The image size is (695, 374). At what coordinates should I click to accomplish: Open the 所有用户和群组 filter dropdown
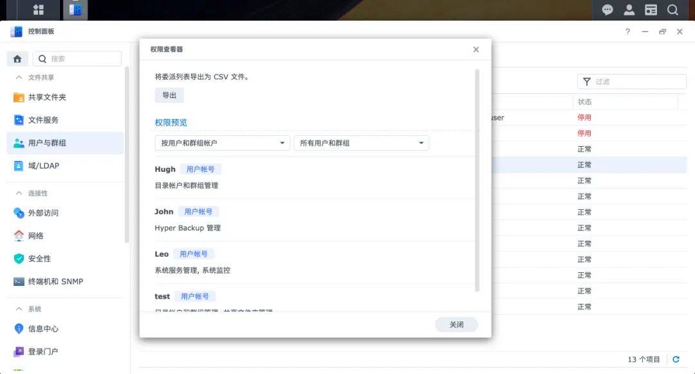pyautogui.click(x=361, y=143)
